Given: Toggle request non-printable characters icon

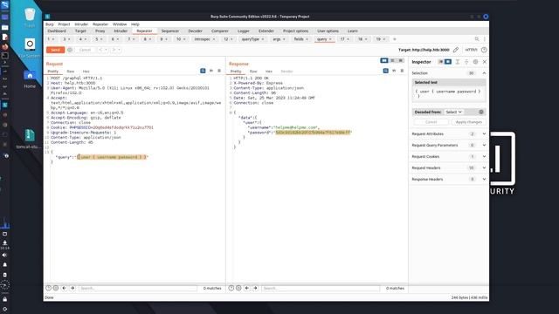Looking at the screenshot, I should tap(211, 71).
